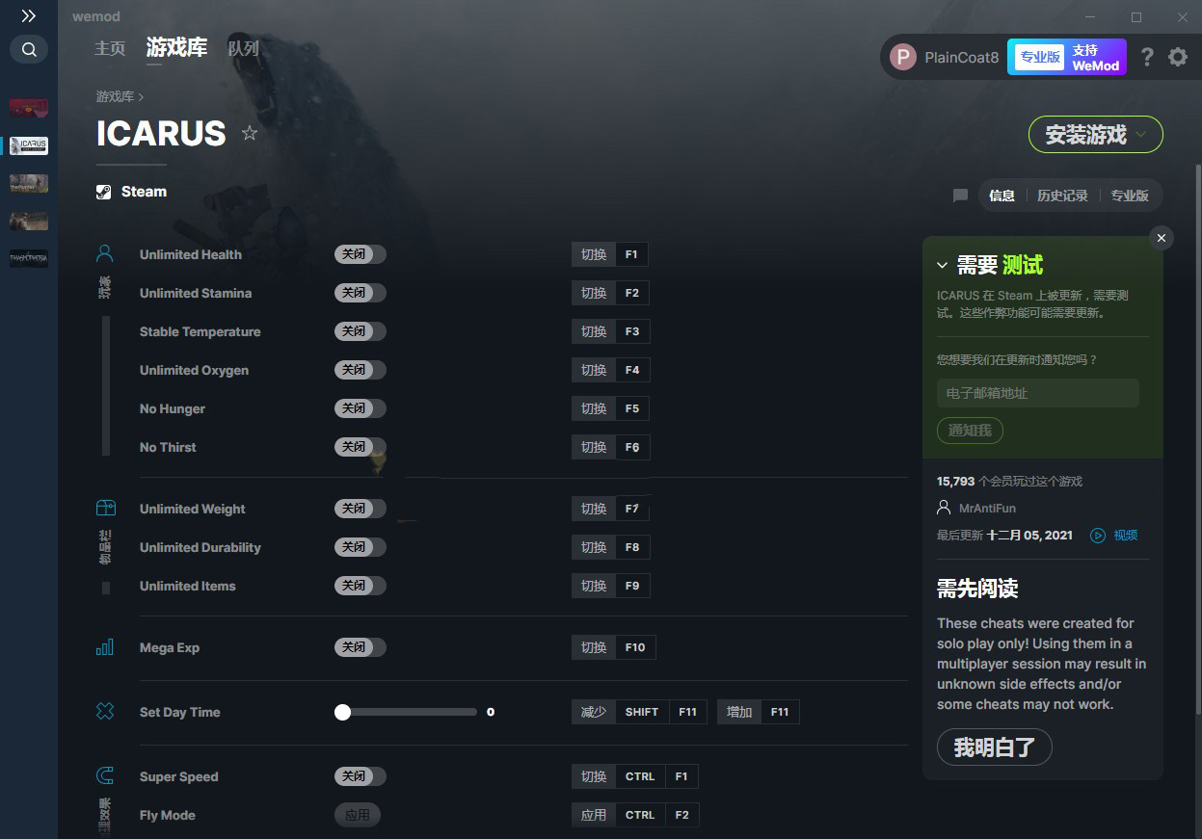The width and height of the screenshot is (1202, 839).
Task: Click the magnet-shaped icon beside Super Speed
Action: (105, 775)
